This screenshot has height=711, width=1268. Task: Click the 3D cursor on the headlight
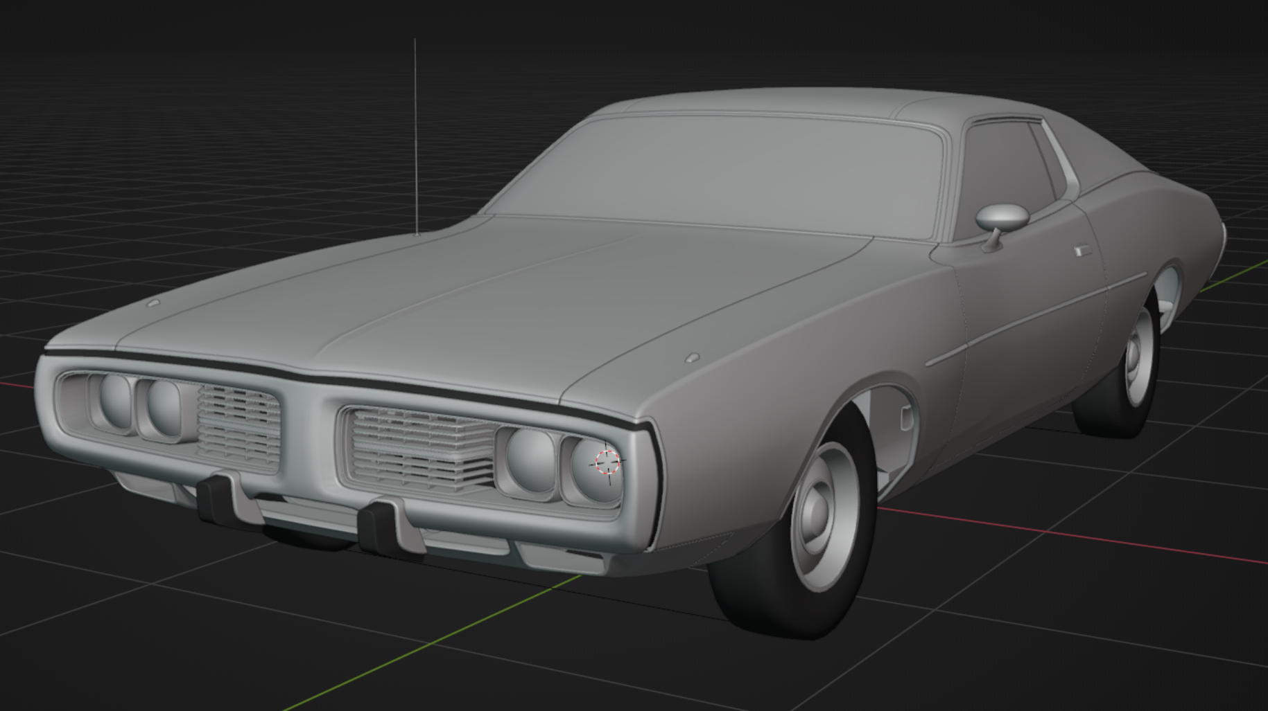(x=607, y=461)
